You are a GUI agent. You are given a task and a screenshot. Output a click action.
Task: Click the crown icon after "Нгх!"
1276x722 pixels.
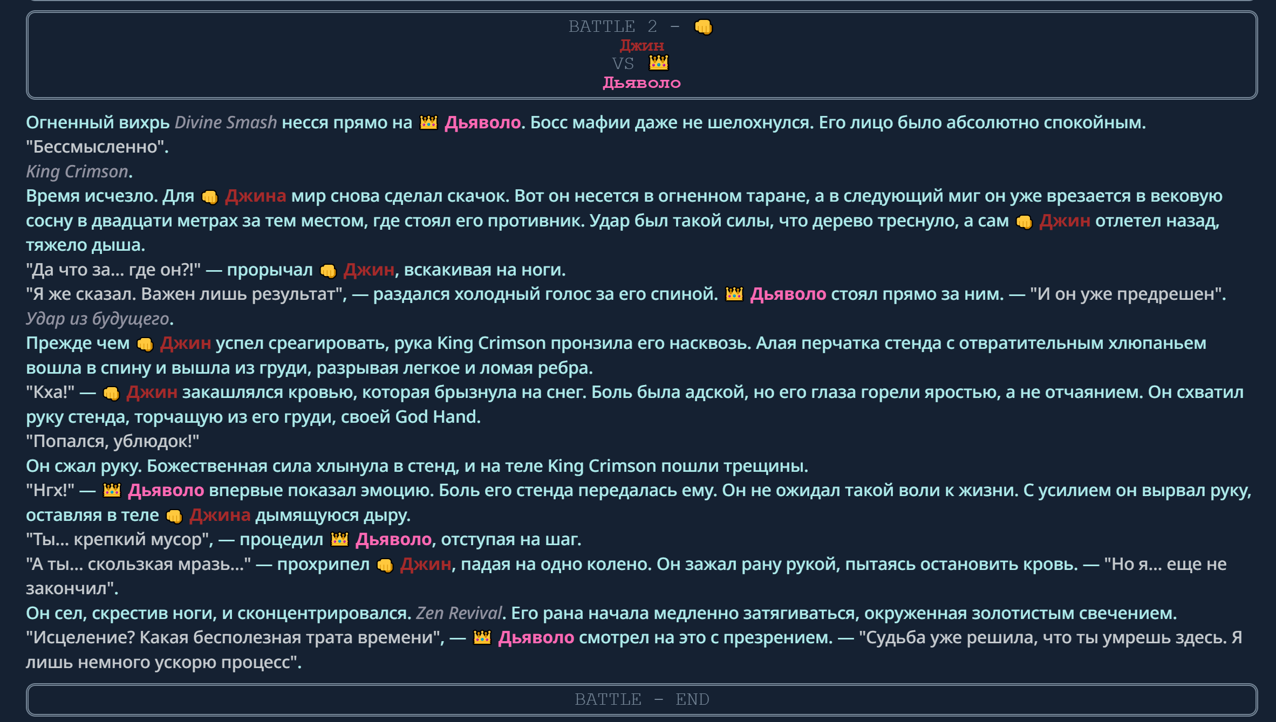pos(112,491)
